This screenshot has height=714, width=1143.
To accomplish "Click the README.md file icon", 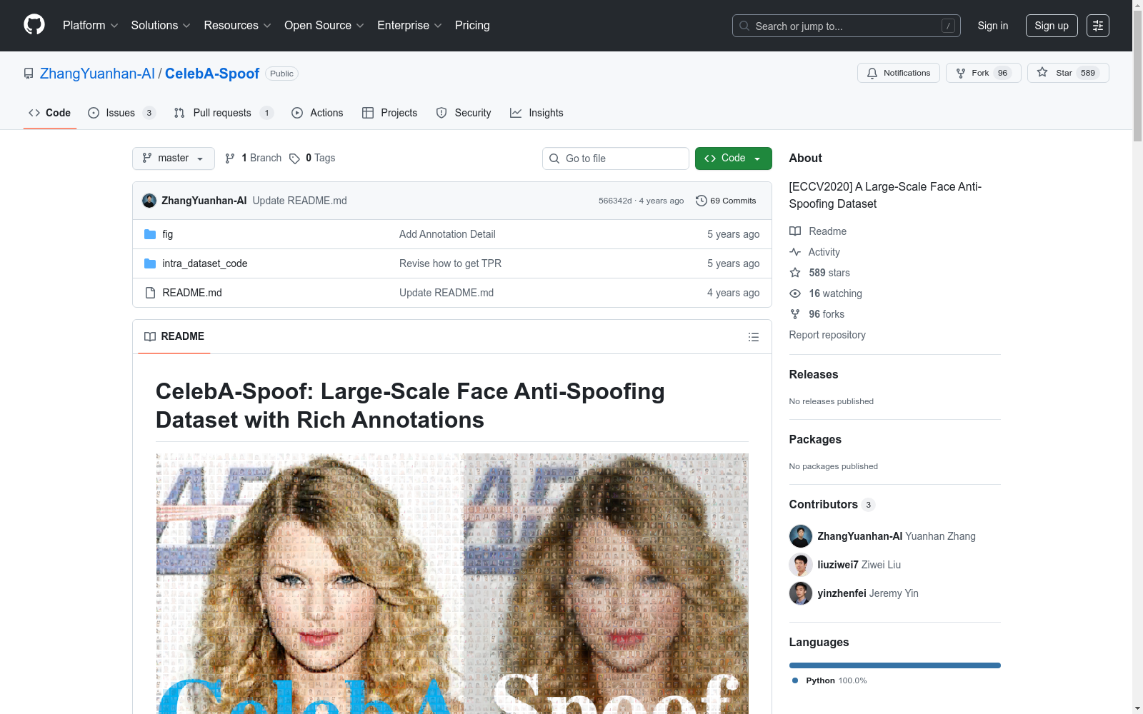I will [x=150, y=293].
